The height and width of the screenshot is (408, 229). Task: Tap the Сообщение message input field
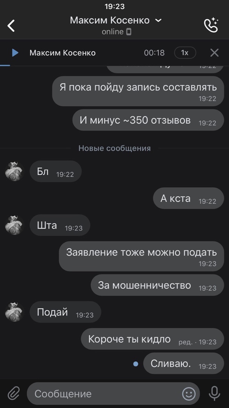click(x=113, y=393)
